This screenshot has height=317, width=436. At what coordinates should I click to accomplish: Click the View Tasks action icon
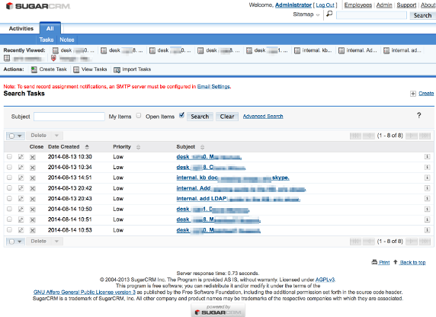(76, 69)
